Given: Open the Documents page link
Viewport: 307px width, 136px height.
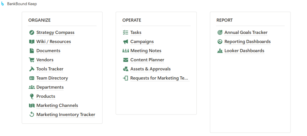Looking at the screenshot, I should [48, 51].
